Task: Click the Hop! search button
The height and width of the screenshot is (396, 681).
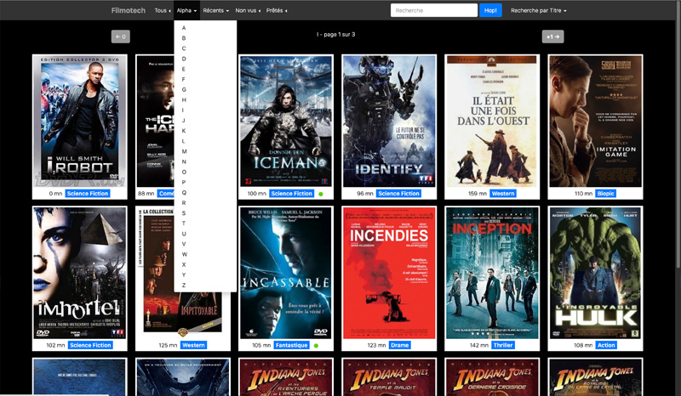Action: pyautogui.click(x=490, y=10)
